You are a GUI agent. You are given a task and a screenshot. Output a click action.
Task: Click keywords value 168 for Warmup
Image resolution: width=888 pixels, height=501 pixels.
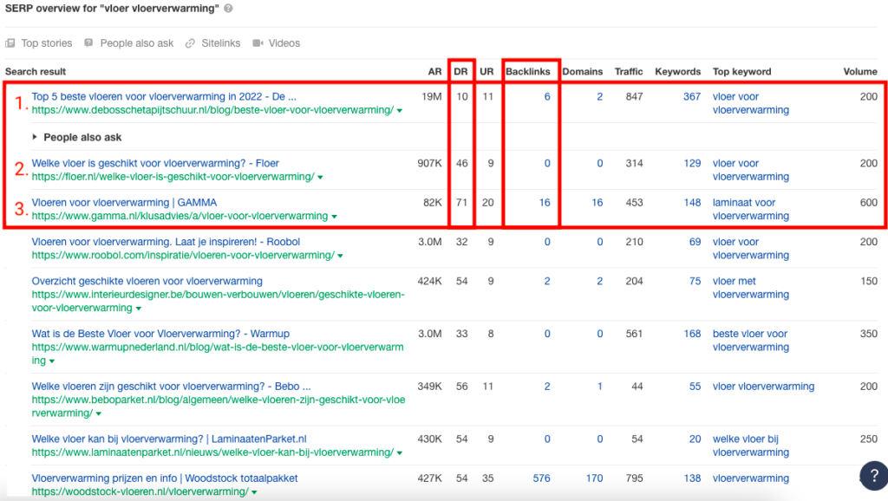pyautogui.click(x=692, y=334)
